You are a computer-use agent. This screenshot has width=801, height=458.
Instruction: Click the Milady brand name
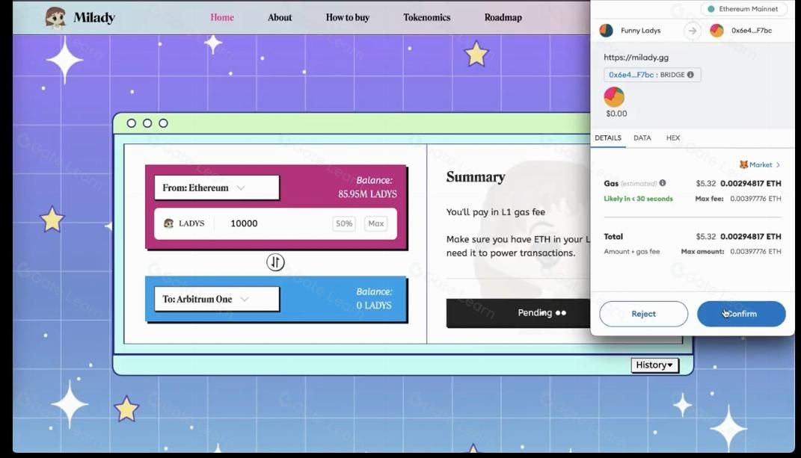(94, 17)
